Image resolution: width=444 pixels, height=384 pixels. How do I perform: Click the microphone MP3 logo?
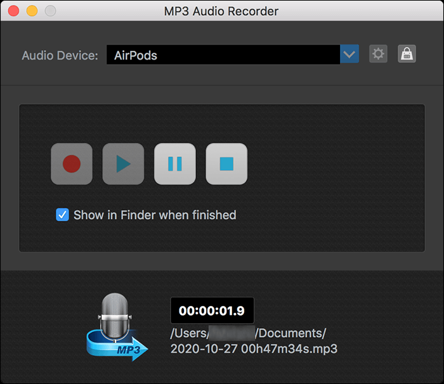(115, 326)
